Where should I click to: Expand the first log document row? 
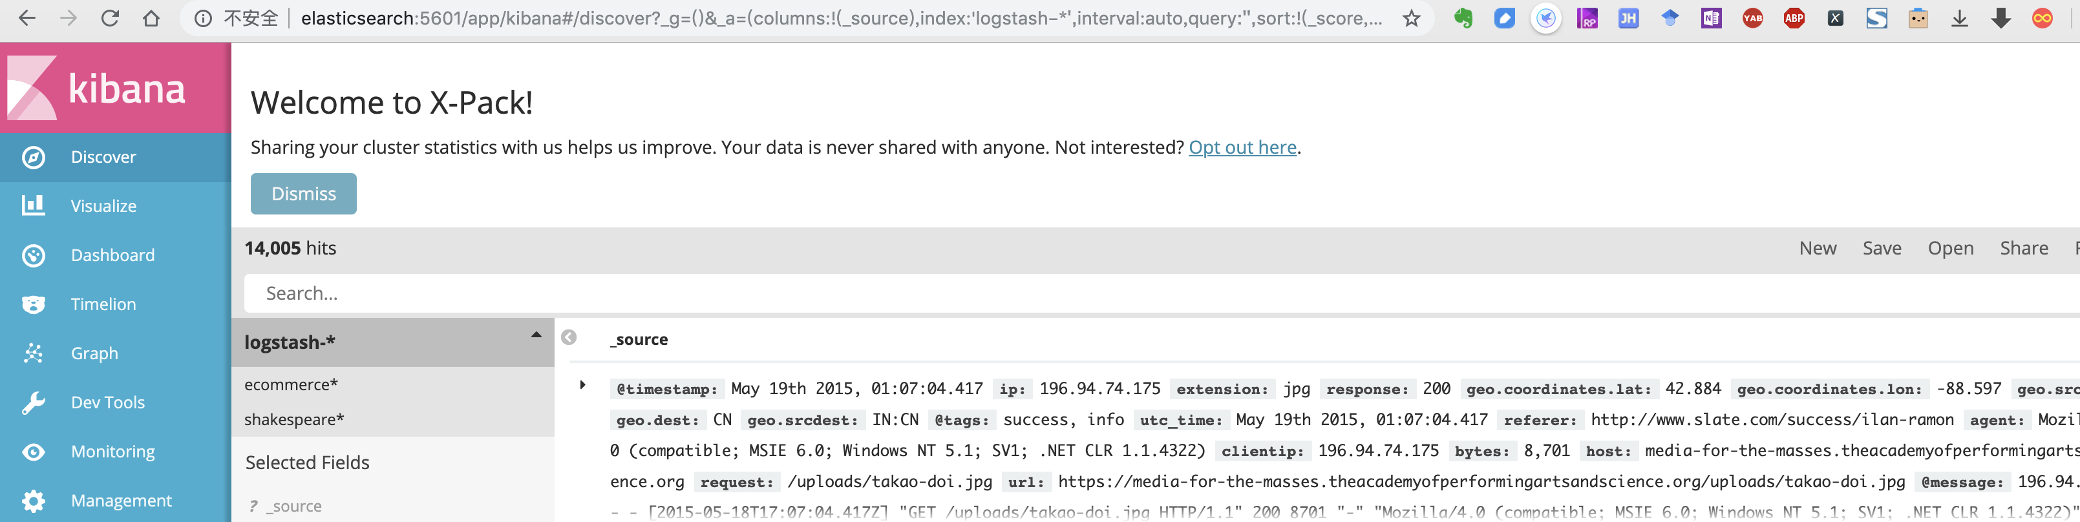(582, 385)
